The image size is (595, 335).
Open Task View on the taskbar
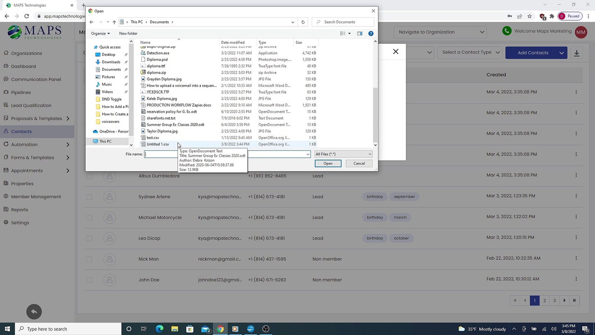(x=144, y=329)
